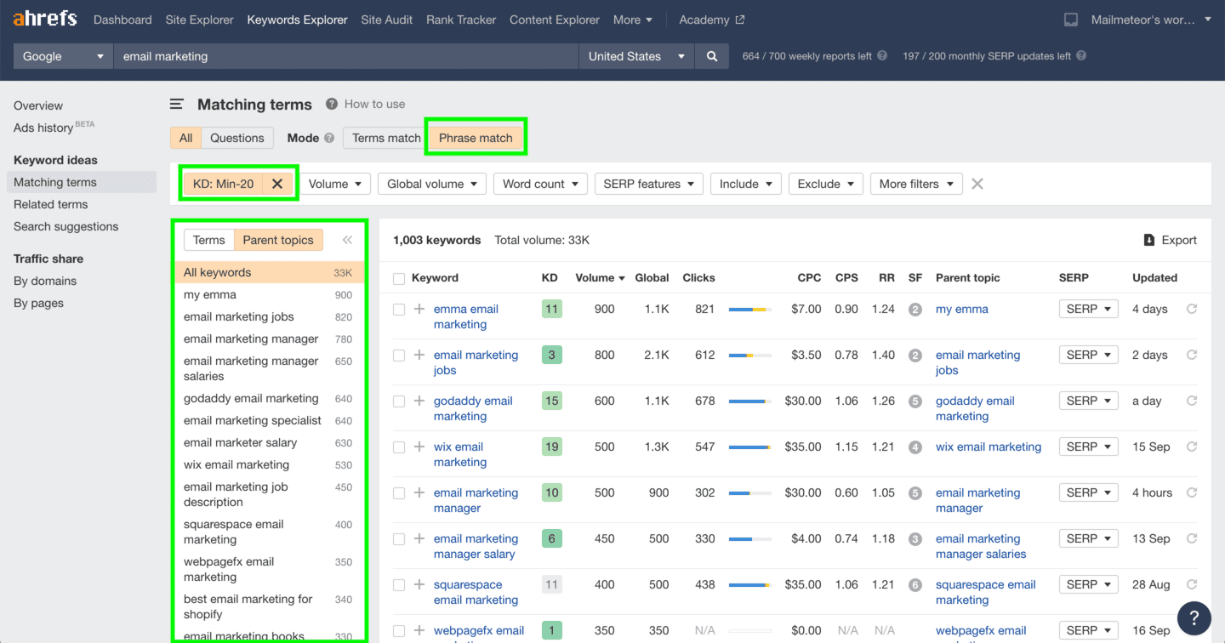
Task: Select the Phrase match mode
Action: pos(476,138)
